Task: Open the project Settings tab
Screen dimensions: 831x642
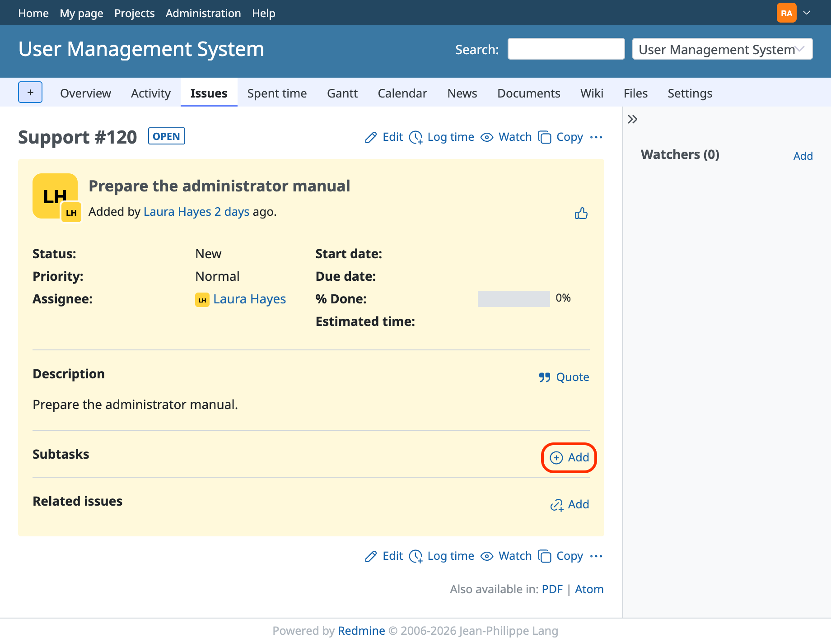Action: [x=690, y=93]
